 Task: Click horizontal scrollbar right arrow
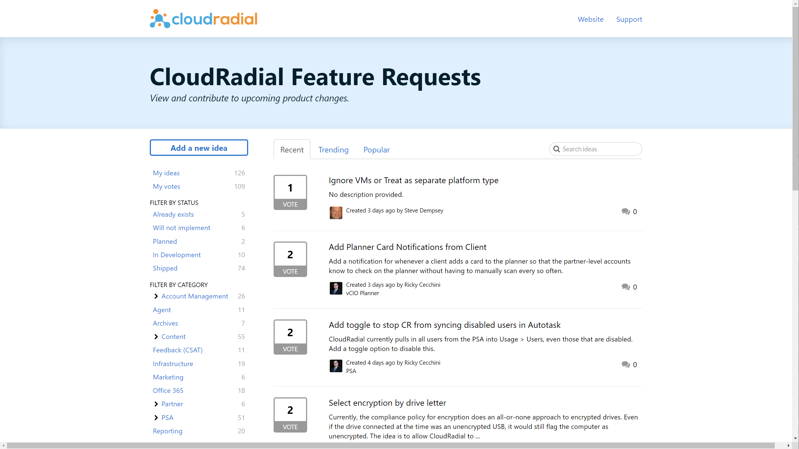(x=788, y=446)
